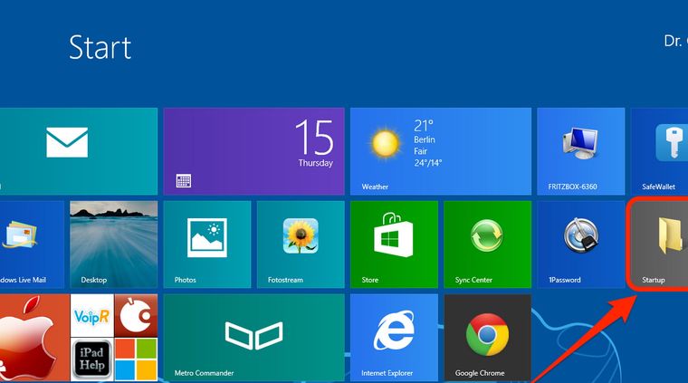The height and width of the screenshot is (383, 688).
Task: Launch the FRITZBOX-6360 tile
Action: click(x=581, y=151)
